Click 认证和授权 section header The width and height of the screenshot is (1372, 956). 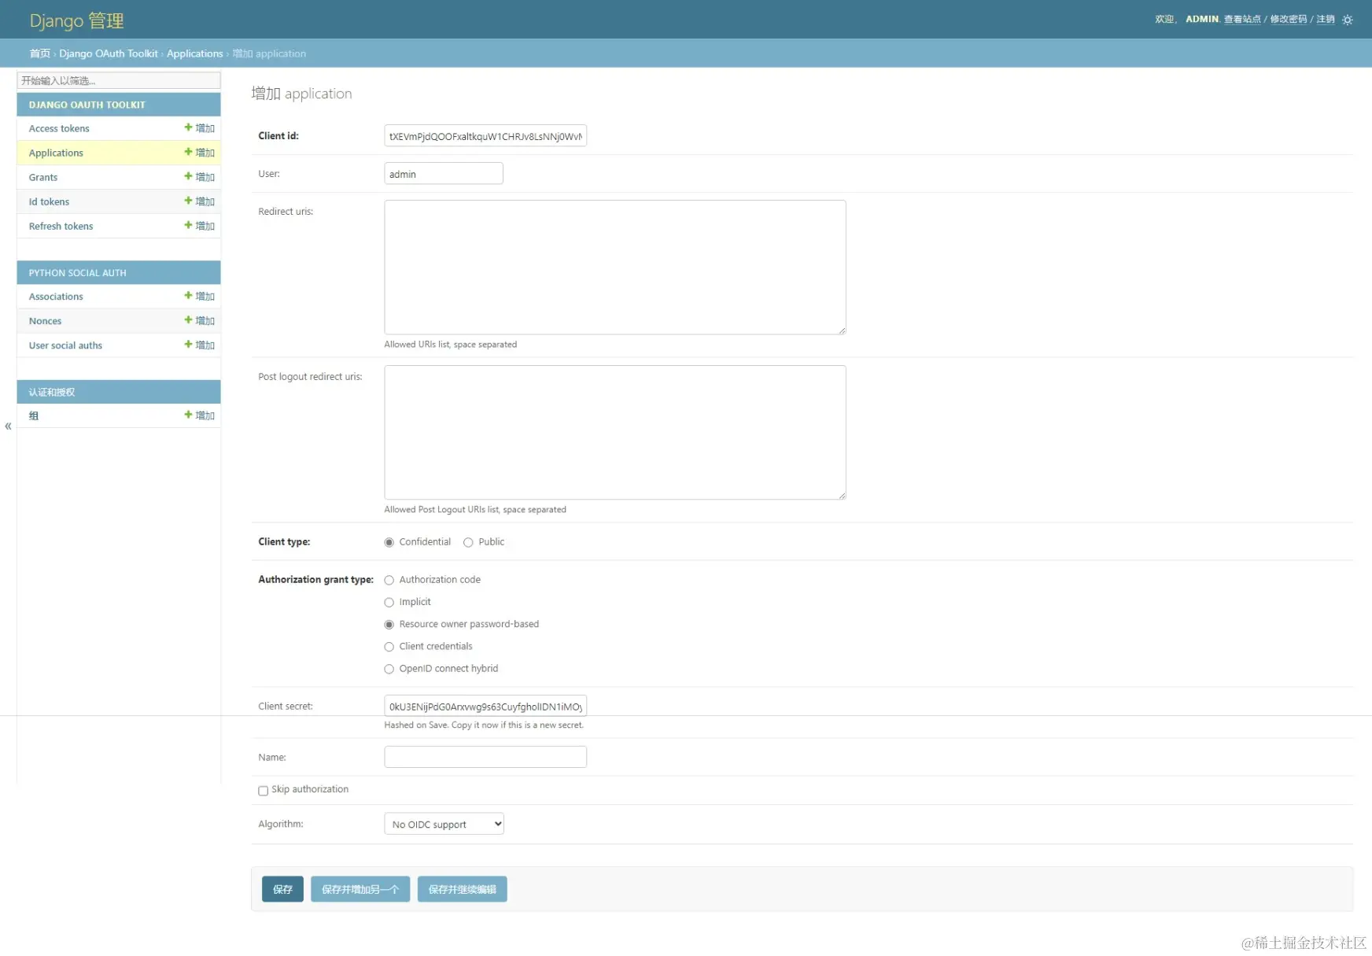click(52, 392)
